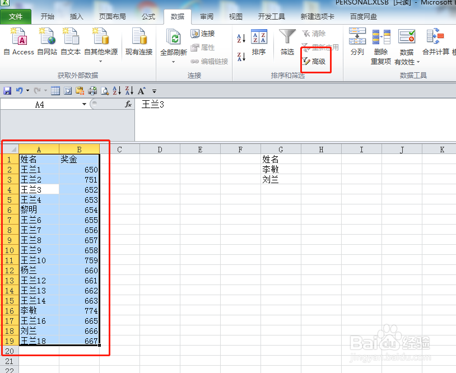Select cell B1 header 奖金

point(79,159)
